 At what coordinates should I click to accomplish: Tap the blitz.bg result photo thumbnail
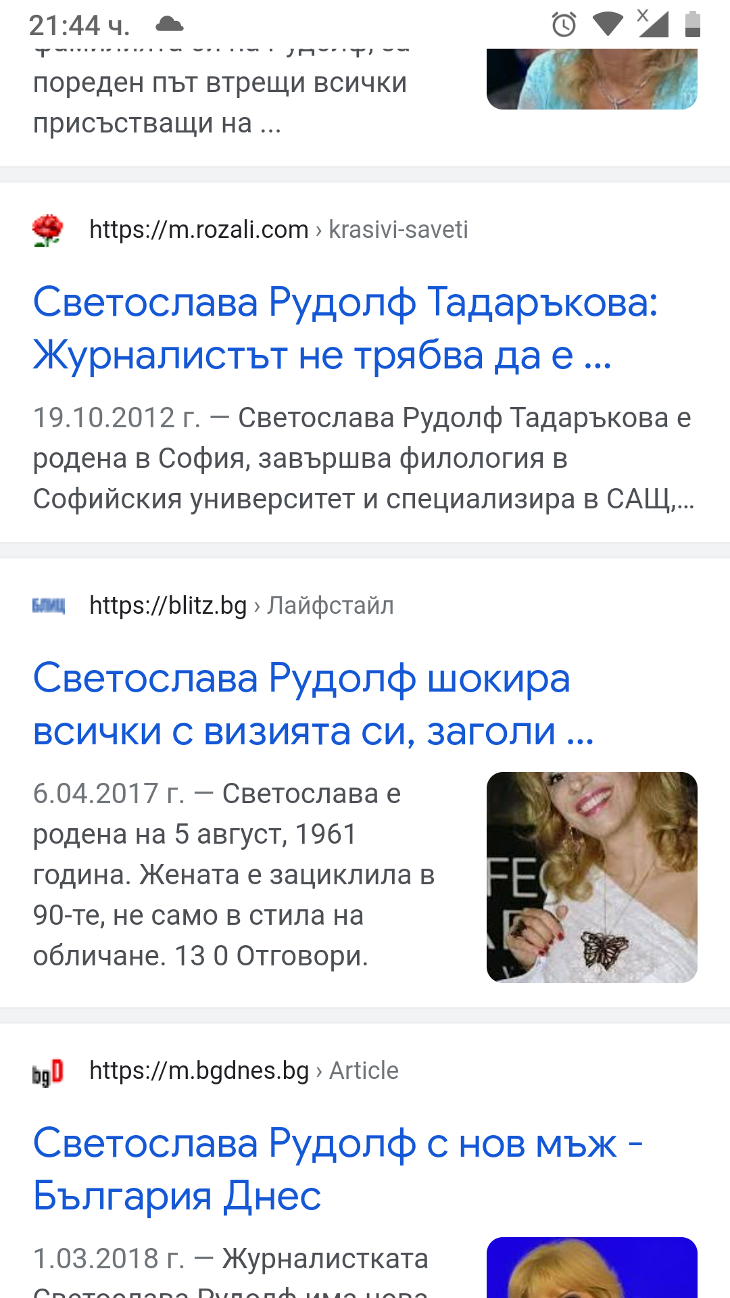592,878
